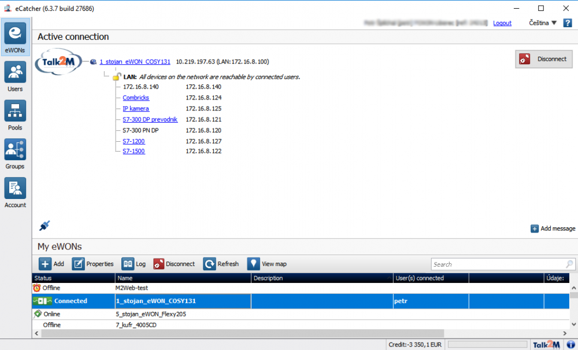Click the Credit: -3 350,1 EUR status text
This screenshot has width=578, height=350.
pyautogui.click(x=414, y=345)
